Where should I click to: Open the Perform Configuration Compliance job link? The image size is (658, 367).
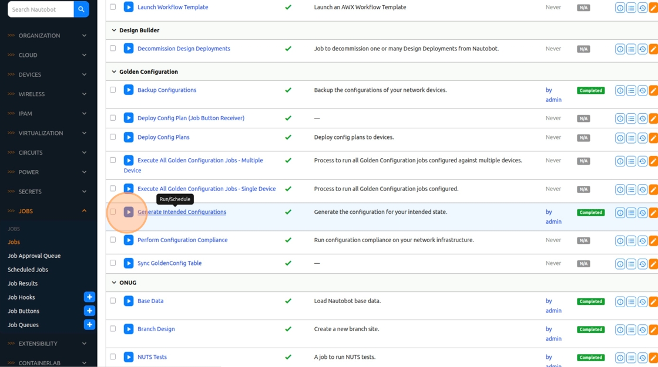[182, 240]
